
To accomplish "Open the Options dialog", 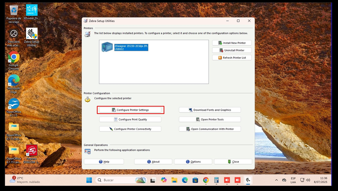I will tap(193, 162).
